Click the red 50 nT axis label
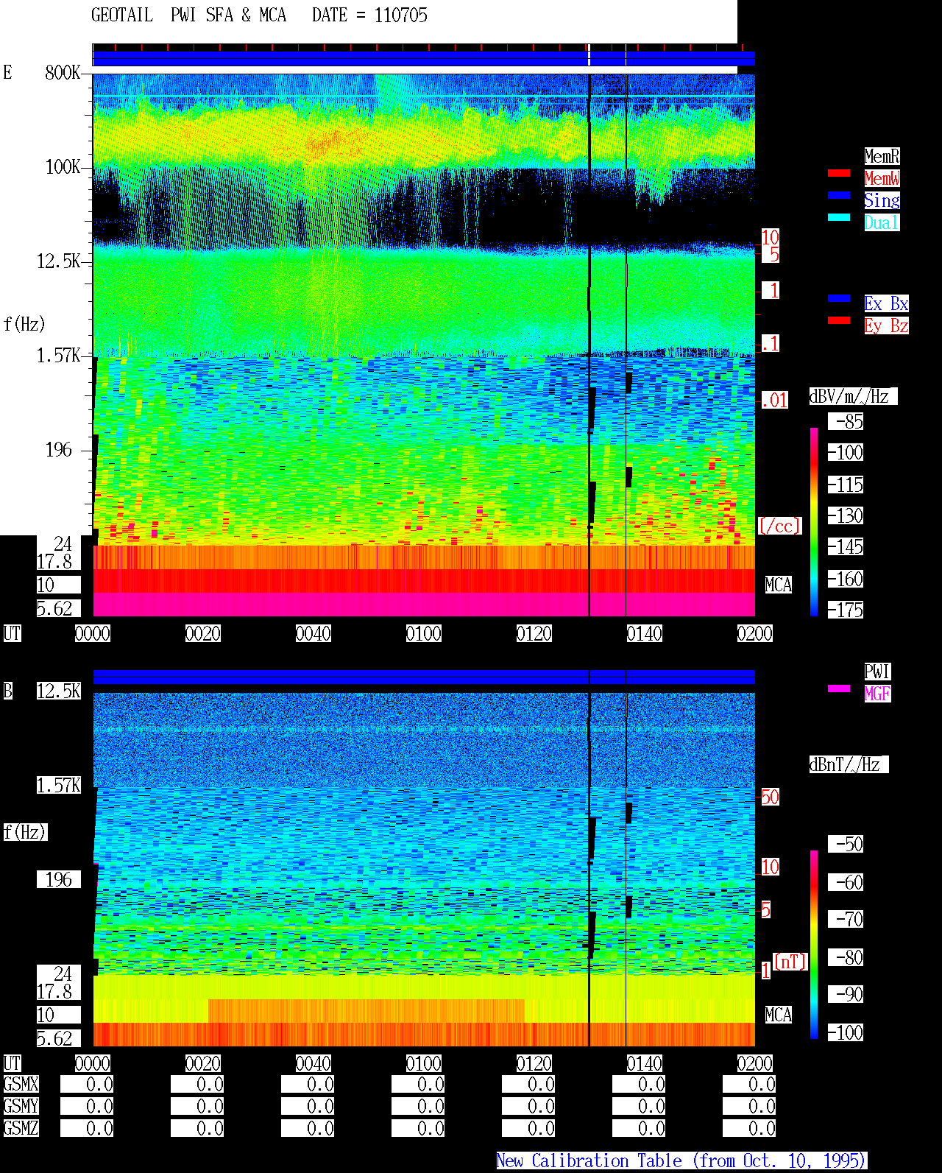This screenshot has width=942, height=1173. 770,797
